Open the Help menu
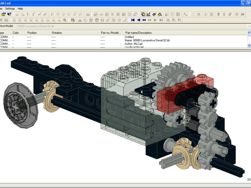 click(x=20, y=8)
